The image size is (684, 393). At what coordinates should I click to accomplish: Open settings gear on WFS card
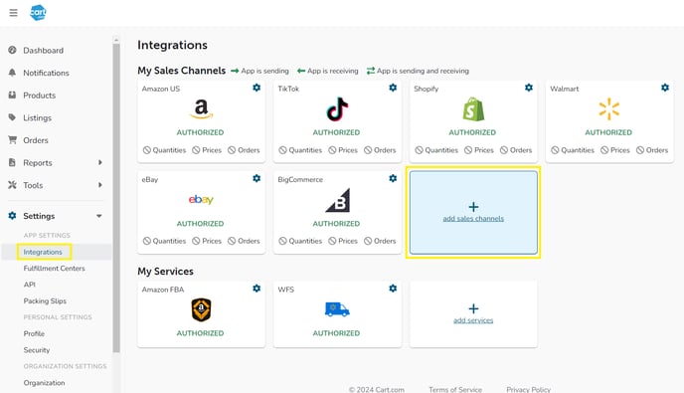pyautogui.click(x=393, y=289)
